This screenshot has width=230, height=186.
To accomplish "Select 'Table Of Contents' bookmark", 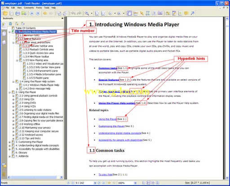I will 26,28.
